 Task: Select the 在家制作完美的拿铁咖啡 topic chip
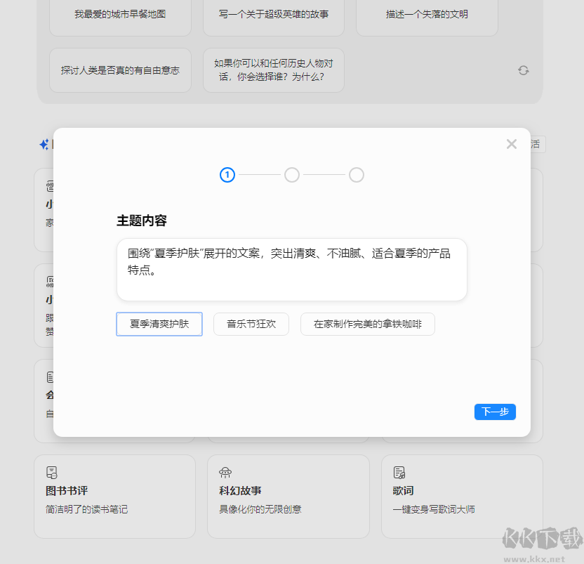click(x=367, y=324)
